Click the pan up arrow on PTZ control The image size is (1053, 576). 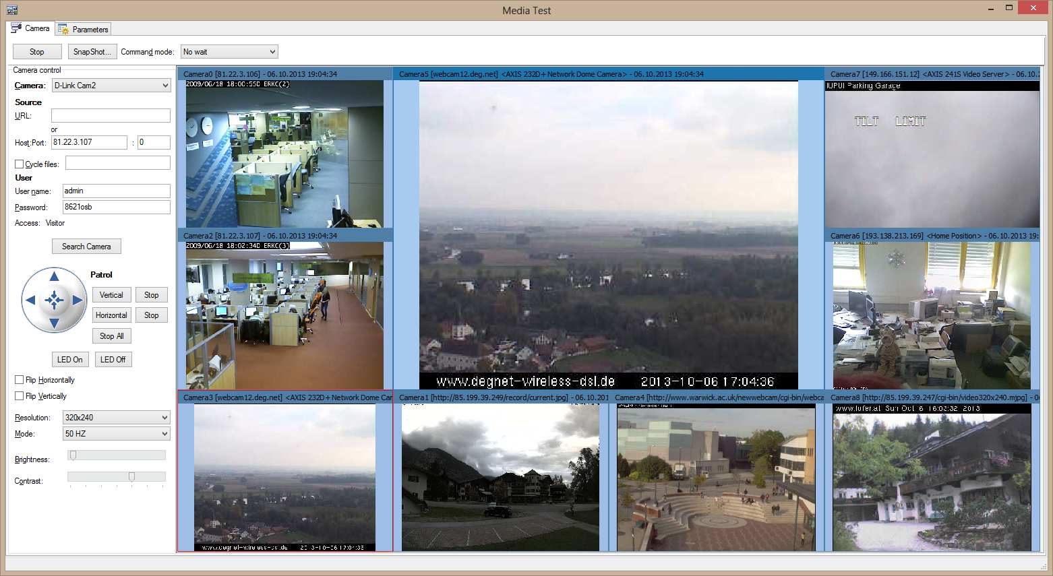pyautogui.click(x=54, y=276)
